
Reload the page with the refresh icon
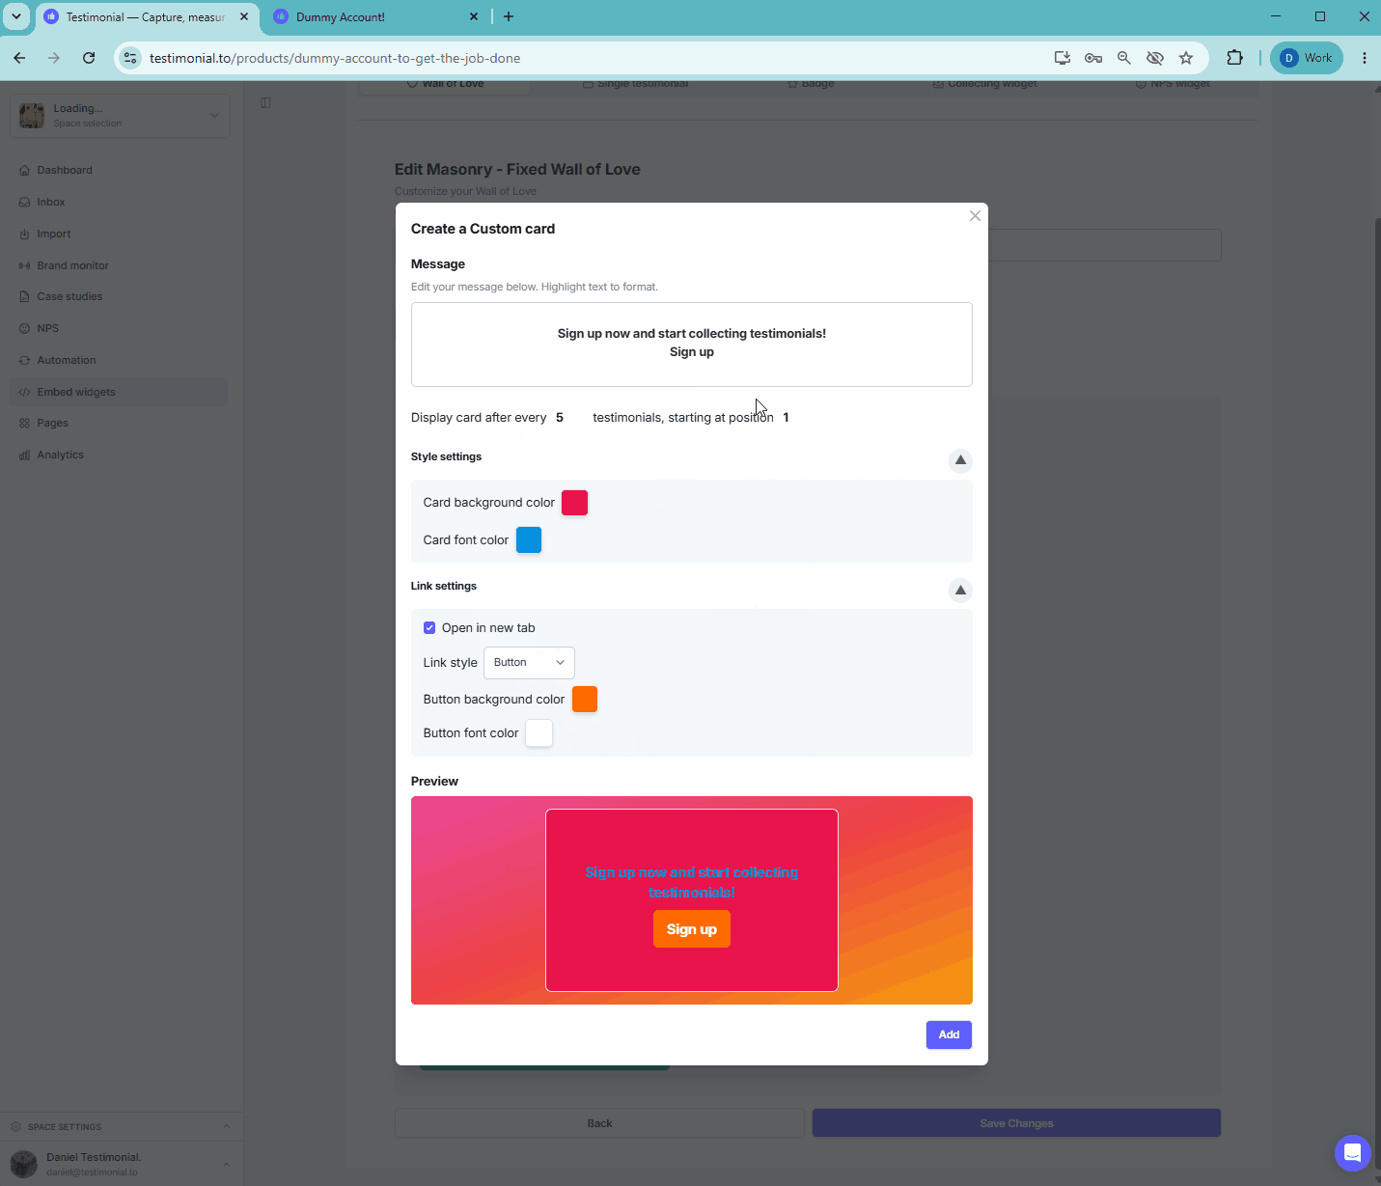pyautogui.click(x=89, y=58)
